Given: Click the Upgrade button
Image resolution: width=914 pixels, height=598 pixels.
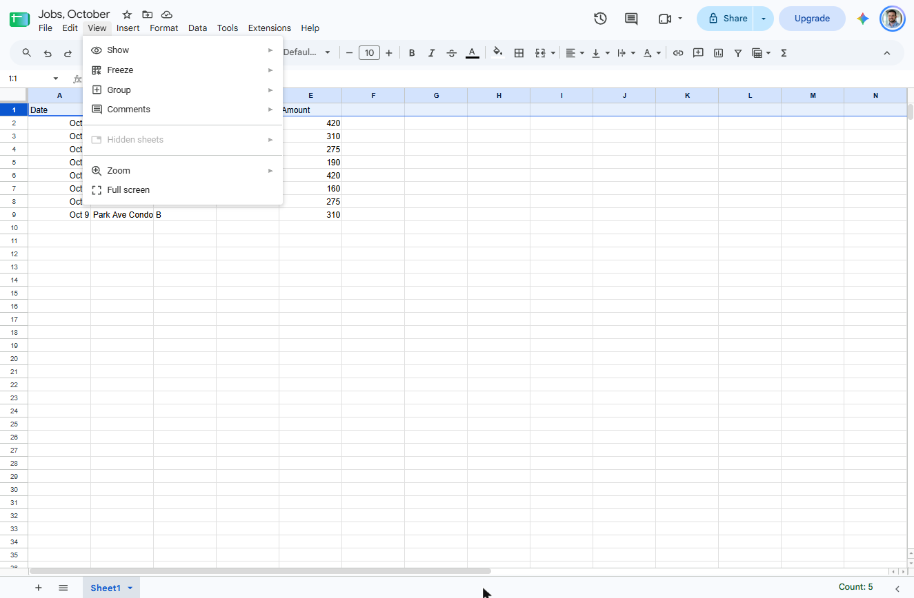Looking at the screenshot, I should (x=812, y=19).
